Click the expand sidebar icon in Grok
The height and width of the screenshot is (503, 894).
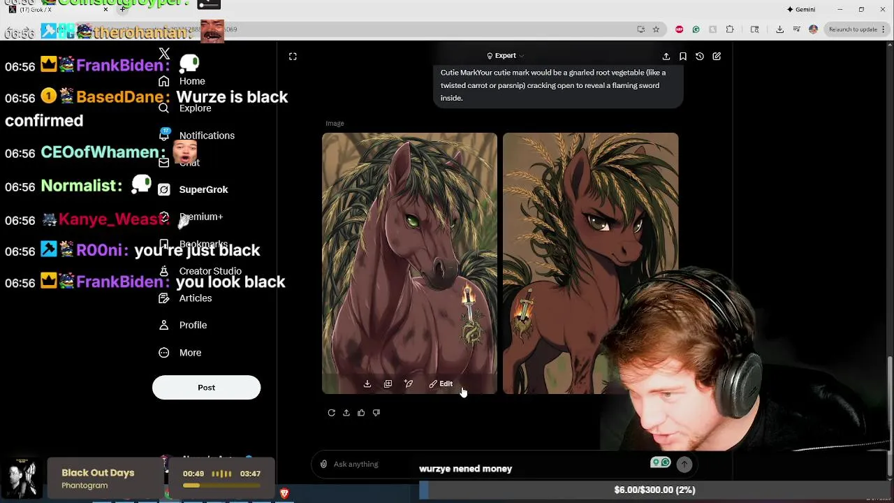293,56
